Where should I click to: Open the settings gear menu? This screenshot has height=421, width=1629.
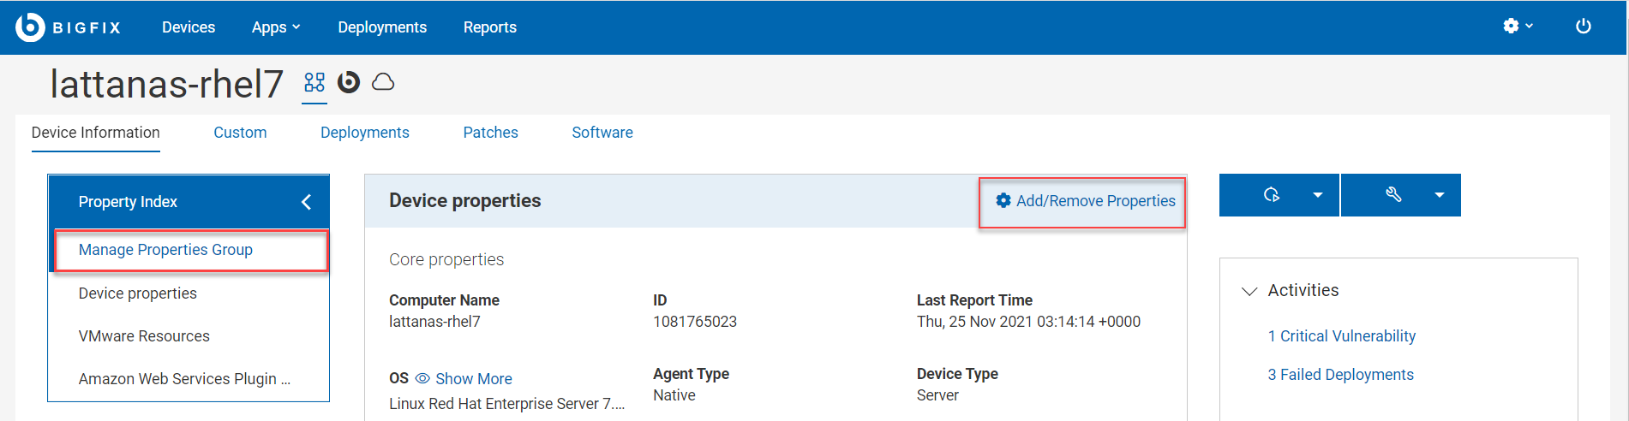(1517, 27)
